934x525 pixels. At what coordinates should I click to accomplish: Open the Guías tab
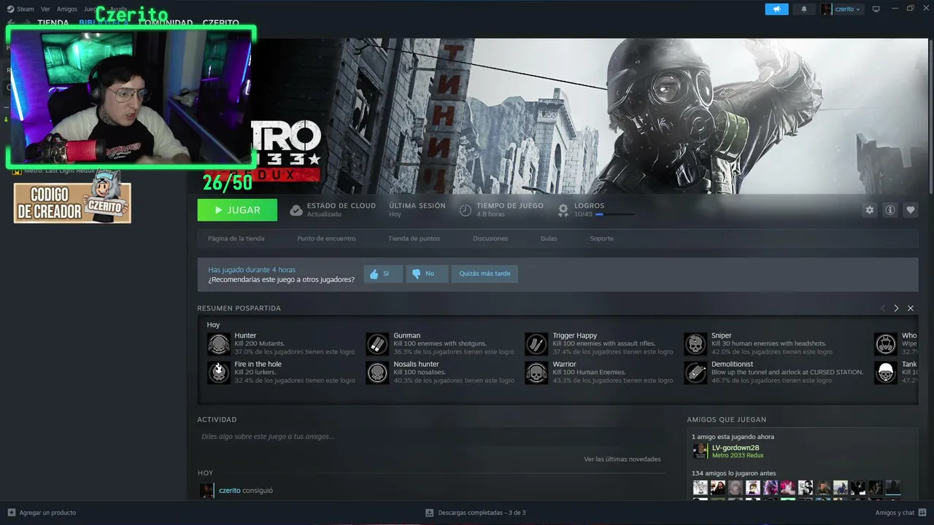549,238
